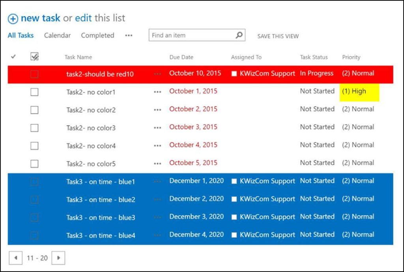This screenshot has width=404, height=272.
Task: Tick checkbox for Task2- no color5
Action: (x=34, y=164)
